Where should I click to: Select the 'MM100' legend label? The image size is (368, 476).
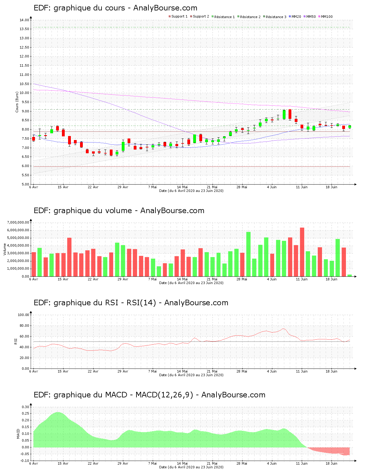coord(327,17)
